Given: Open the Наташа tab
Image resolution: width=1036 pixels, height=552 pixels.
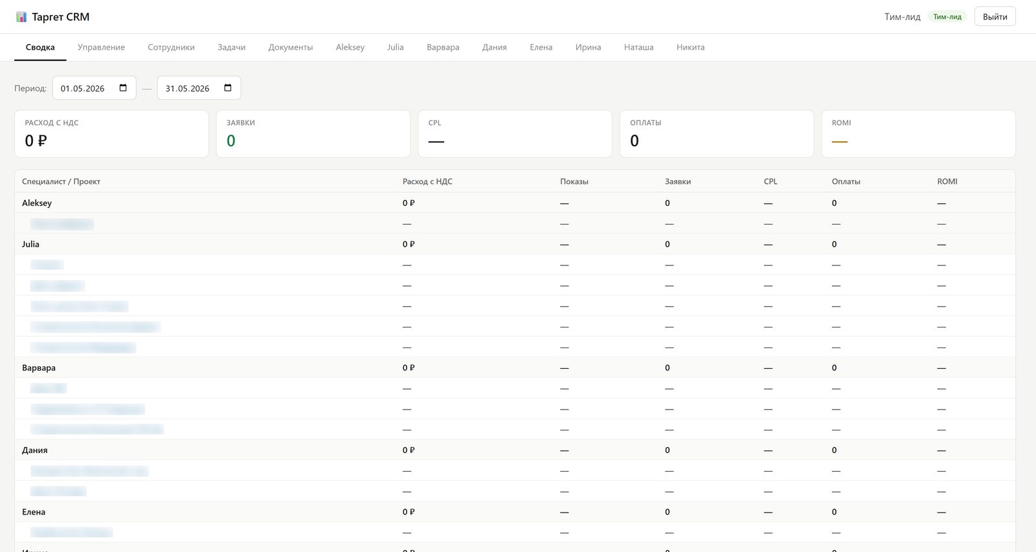Looking at the screenshot, I should [639, 47].
